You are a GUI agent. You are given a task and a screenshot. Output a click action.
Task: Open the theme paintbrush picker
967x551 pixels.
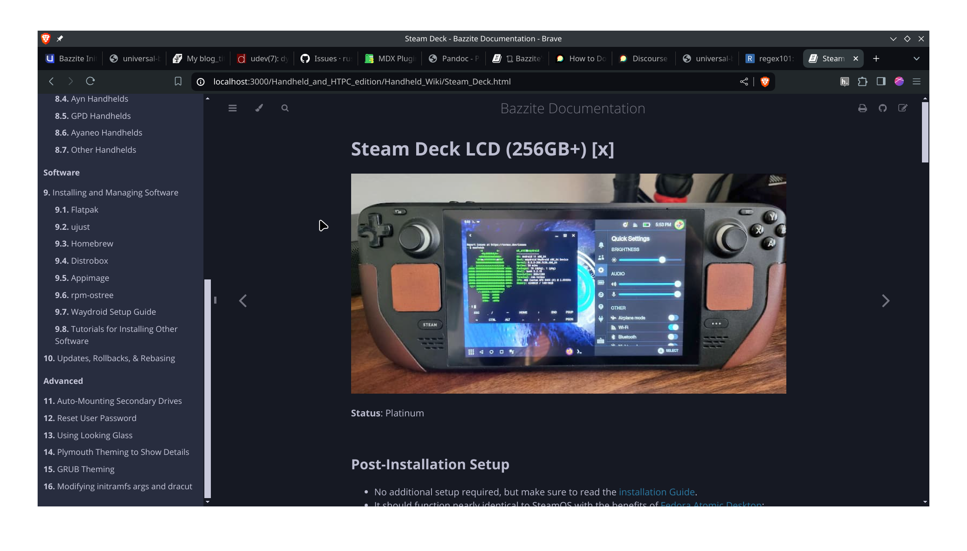pyautogui.click(x=259, y=108)
